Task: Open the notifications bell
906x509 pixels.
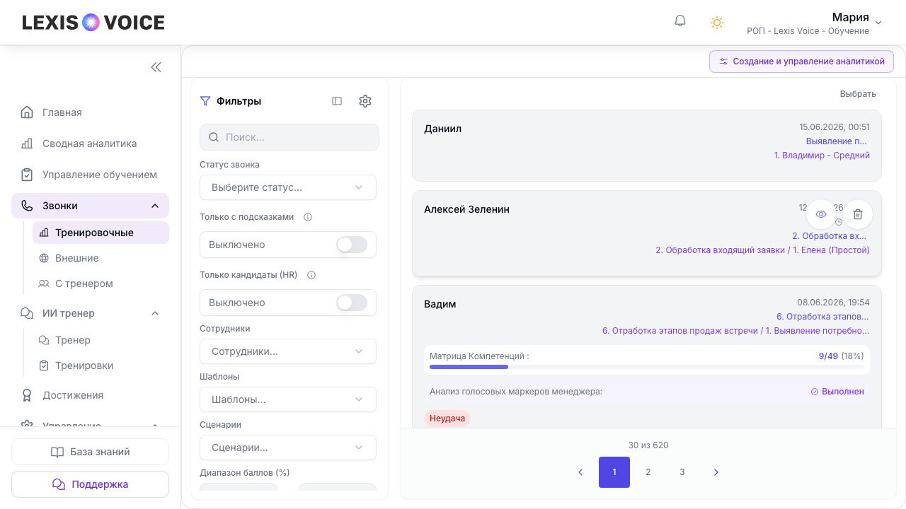Action: 680,22
